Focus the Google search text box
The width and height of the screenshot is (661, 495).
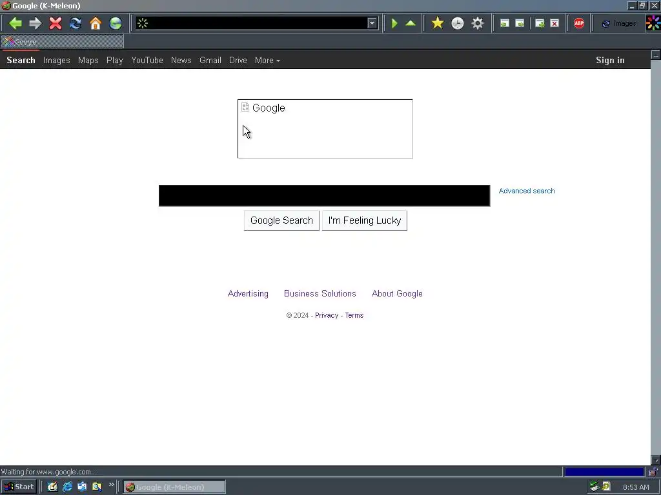324,196
